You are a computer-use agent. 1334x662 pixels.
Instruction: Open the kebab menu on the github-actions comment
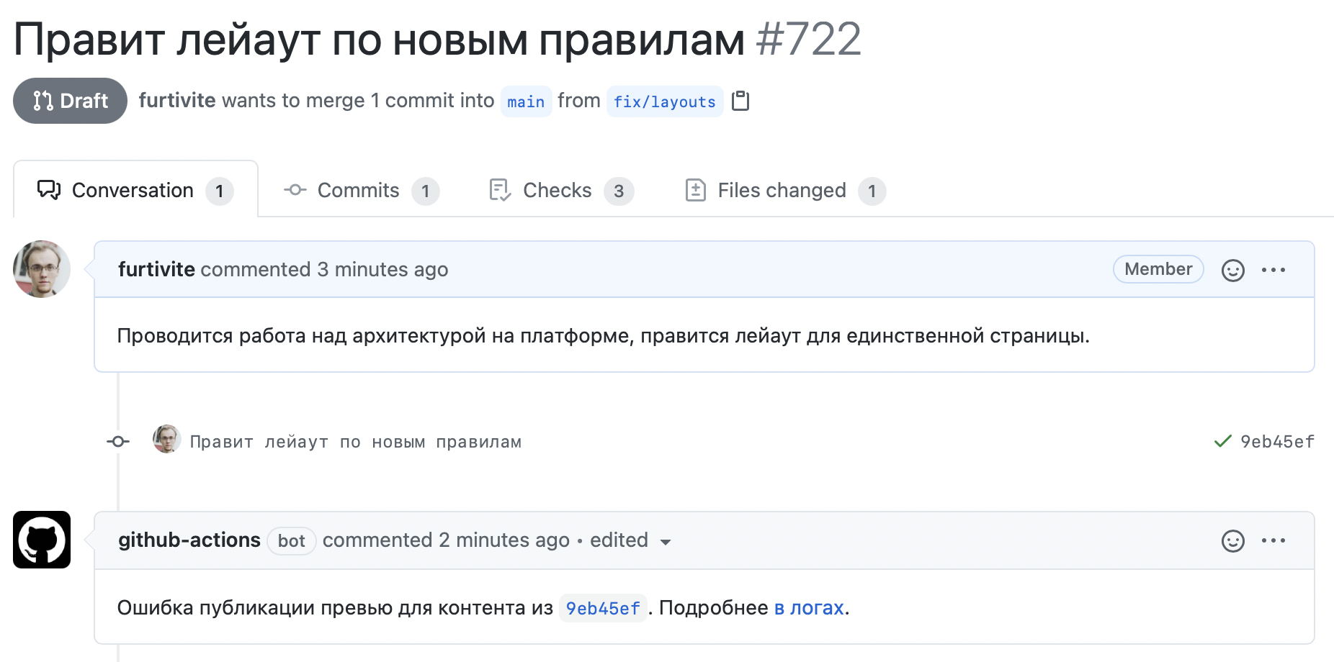pos(1274,540)
